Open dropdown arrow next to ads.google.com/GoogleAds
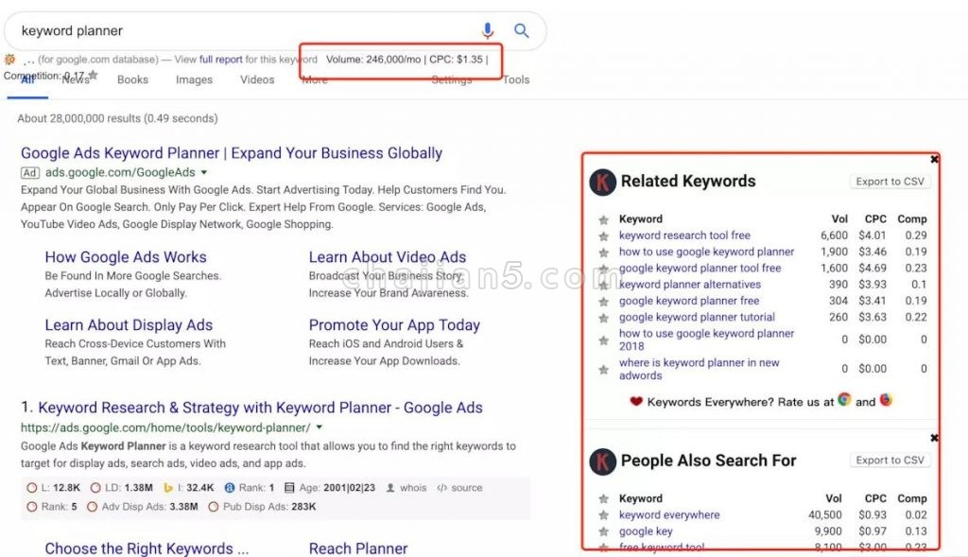Image resolution: width=968 pixels, height=557 pixels. tap(204, 173)
